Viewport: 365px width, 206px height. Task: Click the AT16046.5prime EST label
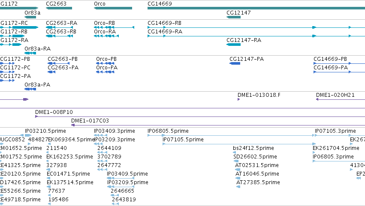coord(257,174)
